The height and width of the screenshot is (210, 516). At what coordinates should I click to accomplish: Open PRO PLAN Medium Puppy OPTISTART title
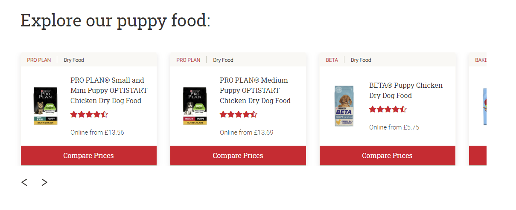click(x=255, y=90)
